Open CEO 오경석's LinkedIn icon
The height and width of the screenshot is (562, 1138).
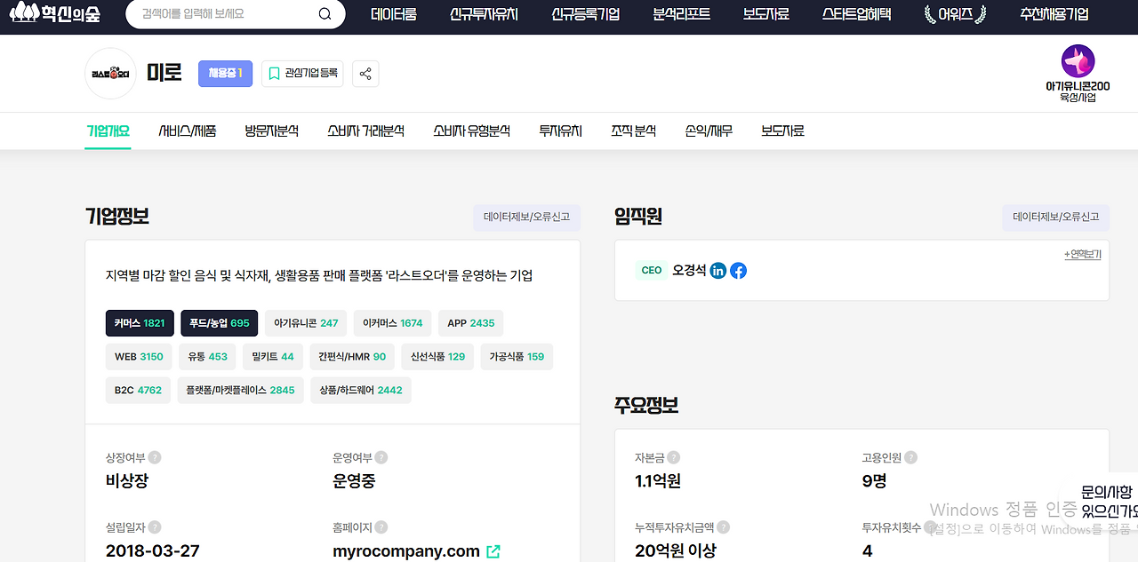click(718, 271)
